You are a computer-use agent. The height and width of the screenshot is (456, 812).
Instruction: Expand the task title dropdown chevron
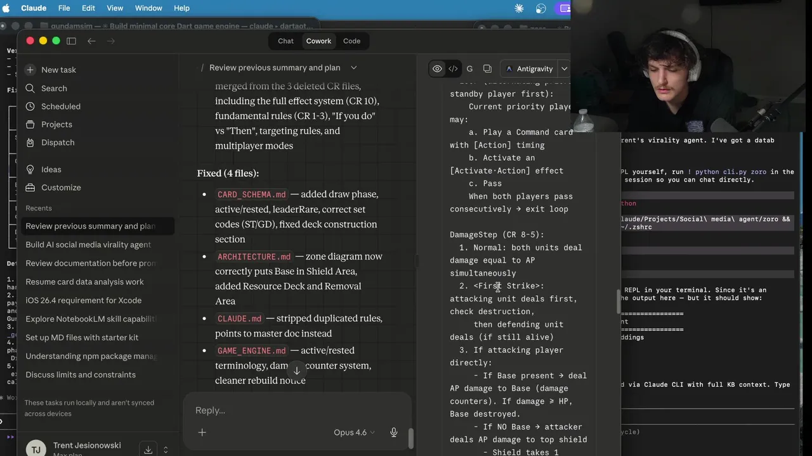tap(353, 68)
